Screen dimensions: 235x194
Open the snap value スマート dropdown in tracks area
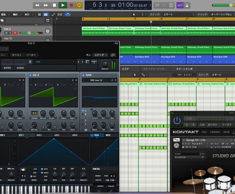tap(179, 15)
